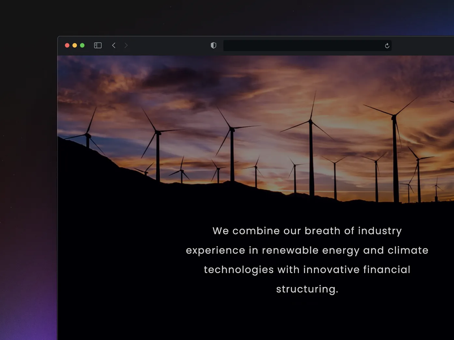Viewport: 454px width, 340px height.
Task: Click the browser title bar area
Action: 163,45
